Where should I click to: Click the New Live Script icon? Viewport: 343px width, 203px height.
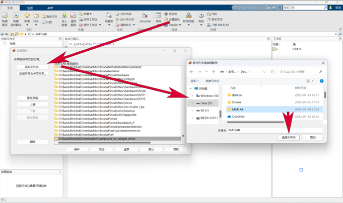tap(16, 16)
